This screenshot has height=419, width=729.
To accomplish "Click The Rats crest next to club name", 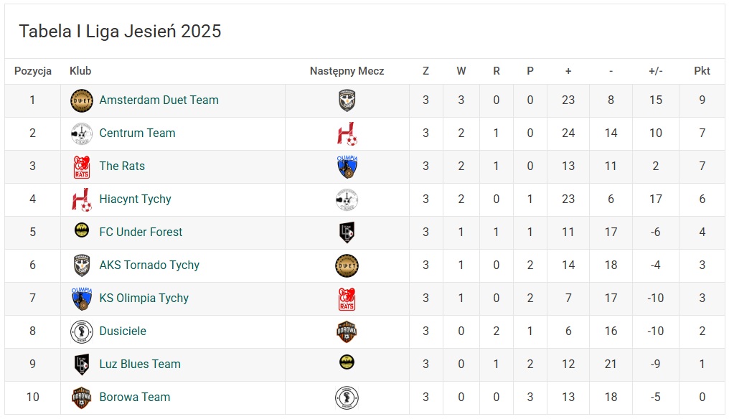I will (x=82, y=166).
